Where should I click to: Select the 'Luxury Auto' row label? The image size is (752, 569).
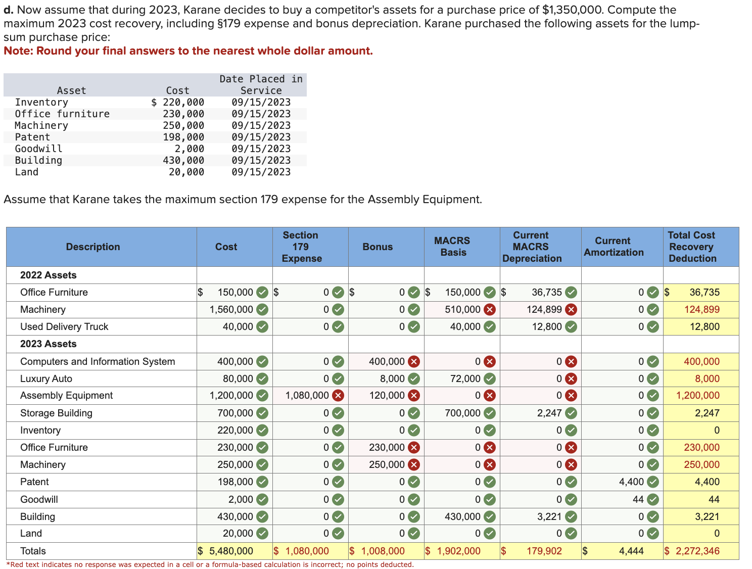46,378
